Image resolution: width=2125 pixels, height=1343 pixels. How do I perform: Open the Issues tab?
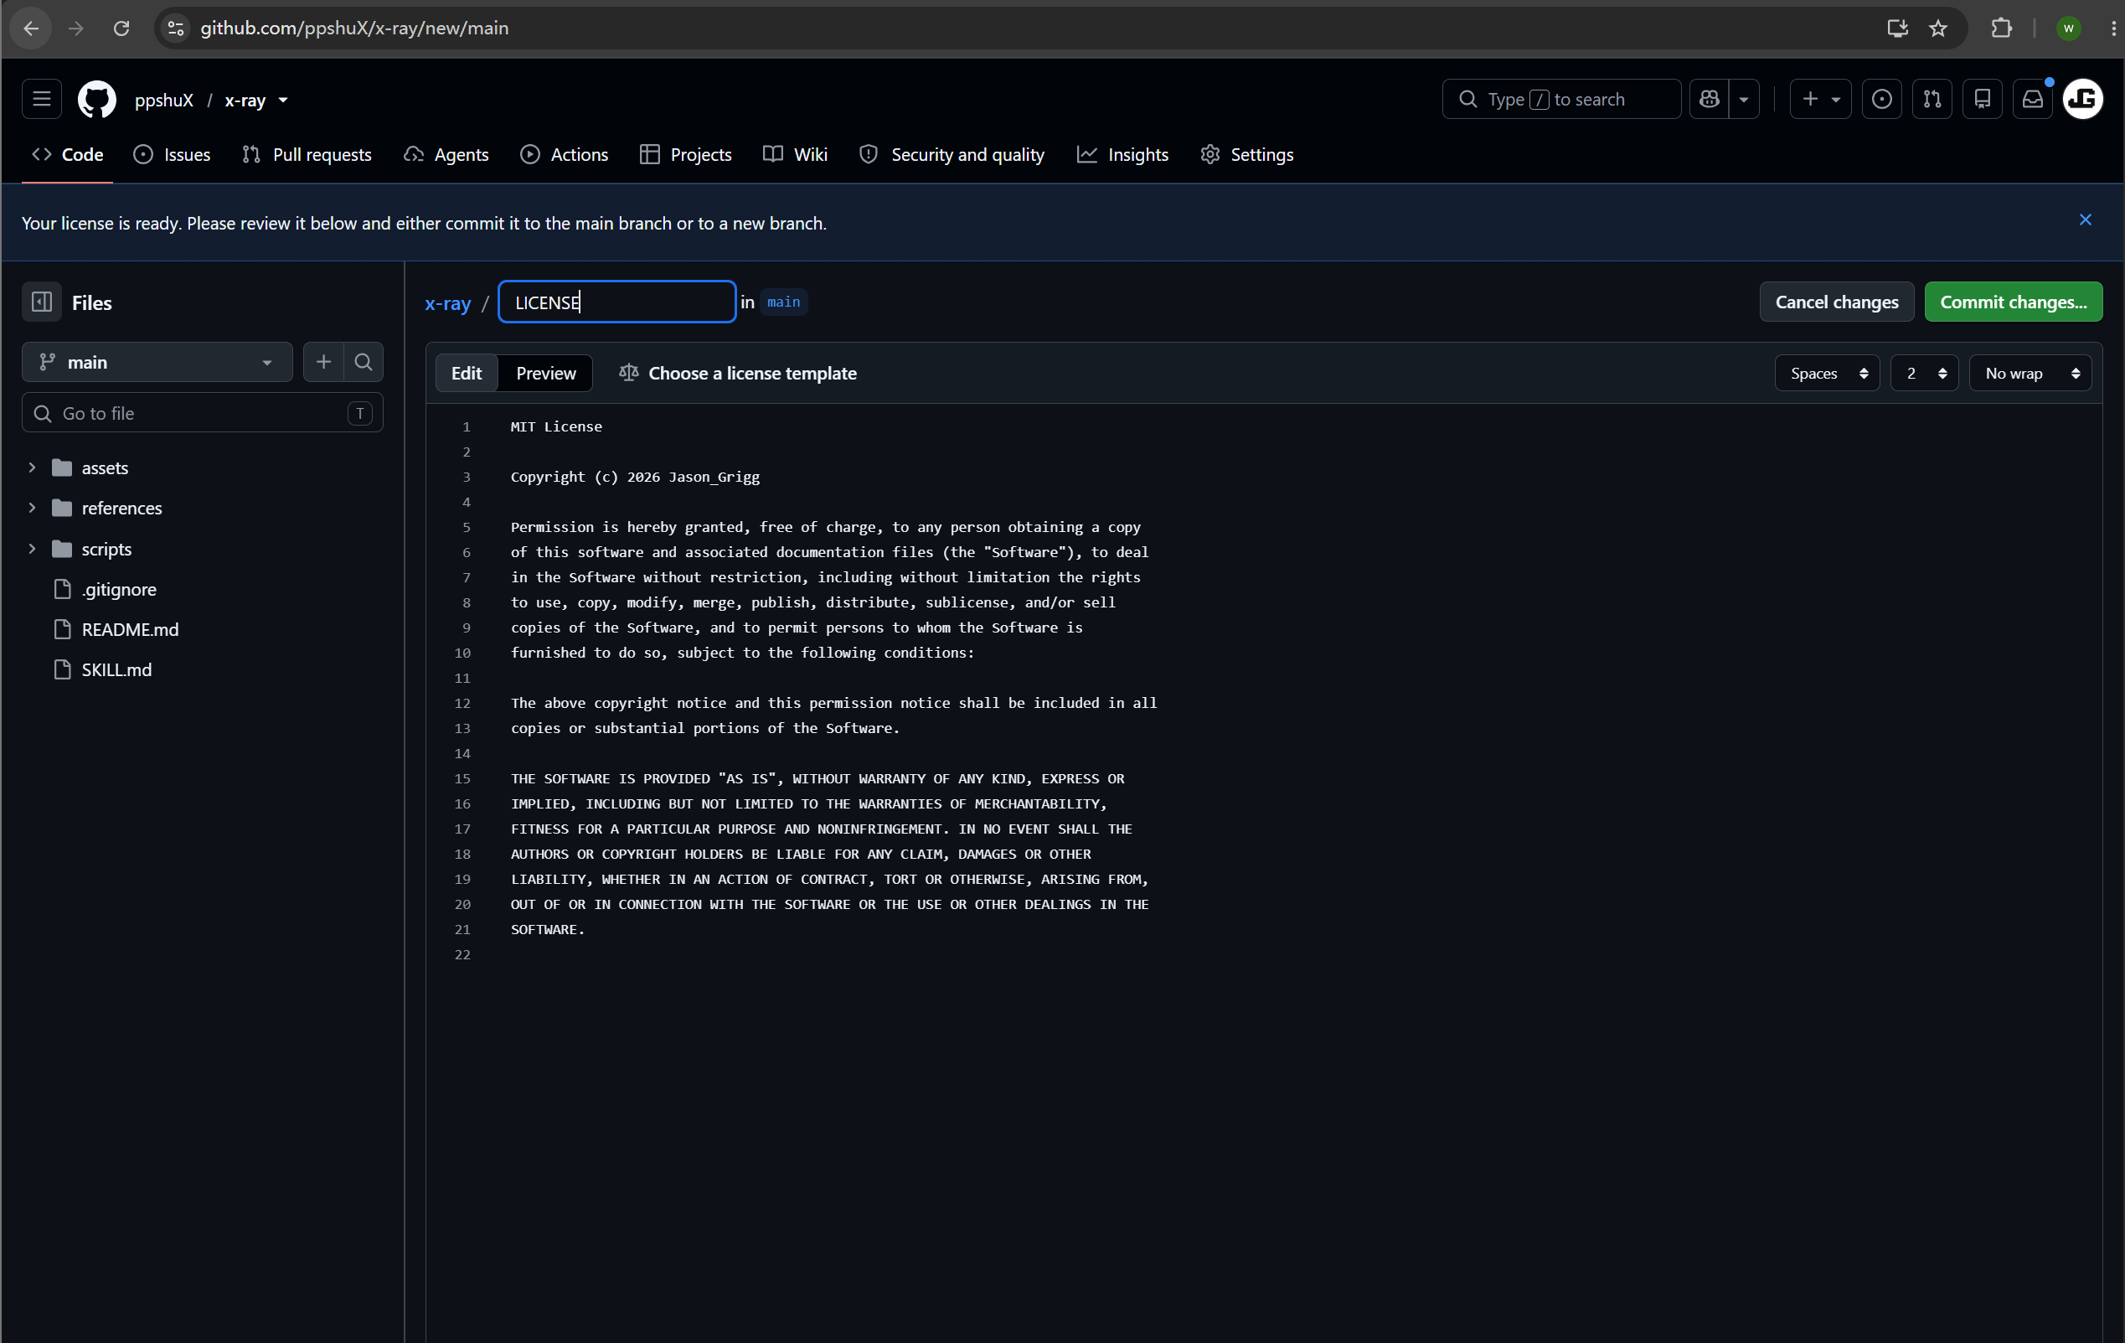point(172,154)
